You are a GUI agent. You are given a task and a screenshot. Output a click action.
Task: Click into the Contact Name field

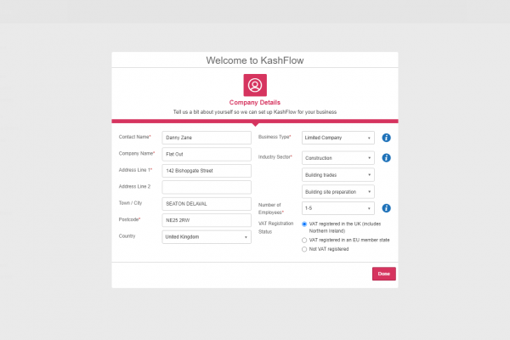207,138
